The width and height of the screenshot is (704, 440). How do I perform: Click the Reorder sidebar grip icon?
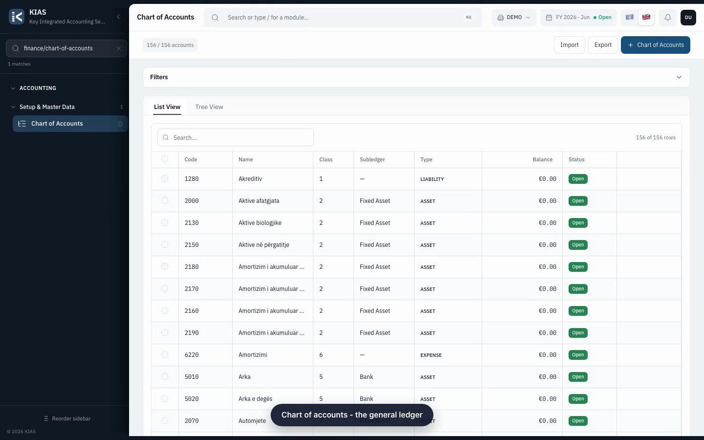click(x=46, y=418)
